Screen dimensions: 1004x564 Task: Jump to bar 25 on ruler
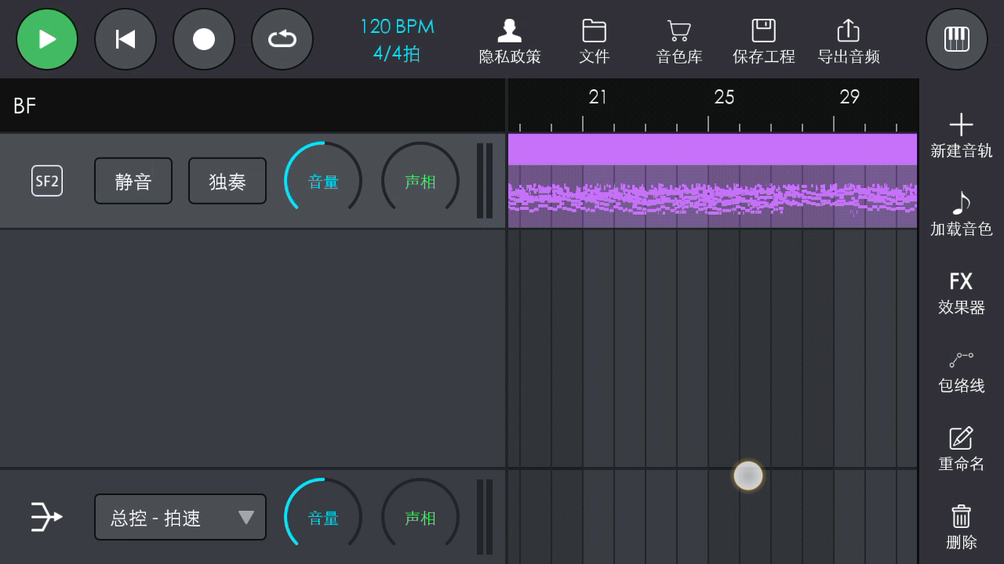coord(724,97)
